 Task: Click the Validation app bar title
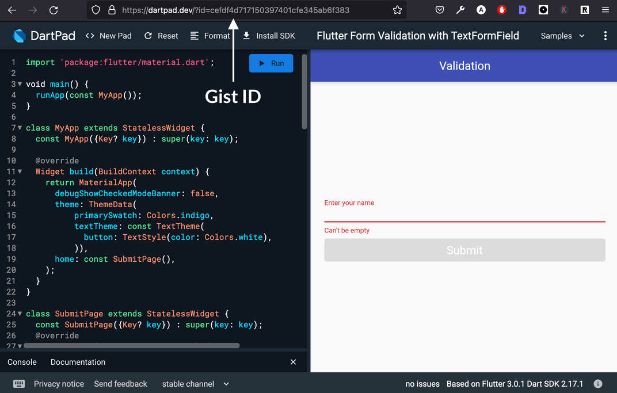pos(464,66)
